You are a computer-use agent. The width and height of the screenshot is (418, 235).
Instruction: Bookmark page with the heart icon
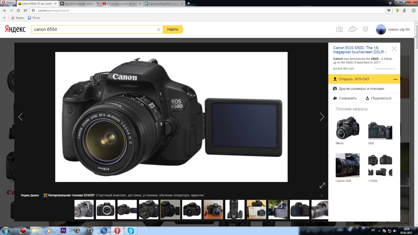pyautogui.click(x=389, y=10)
